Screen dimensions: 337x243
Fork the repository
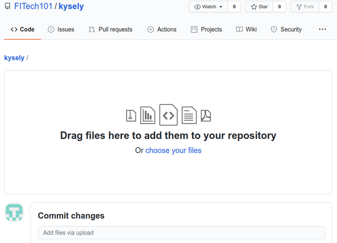(305, 7)
